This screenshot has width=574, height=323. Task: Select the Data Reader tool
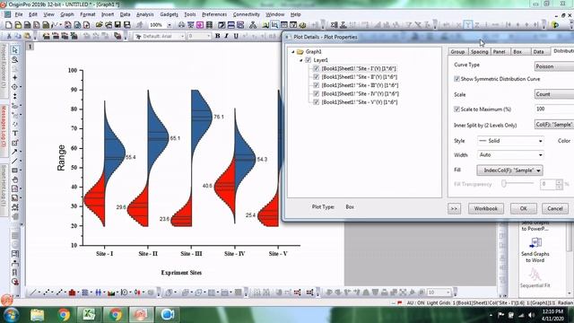(x=14, y=87)
